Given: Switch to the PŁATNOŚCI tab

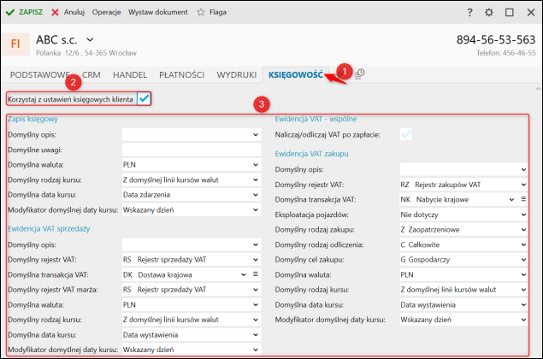Looking at the screenshot, I should pyautogui.click(x=182, y=74).
